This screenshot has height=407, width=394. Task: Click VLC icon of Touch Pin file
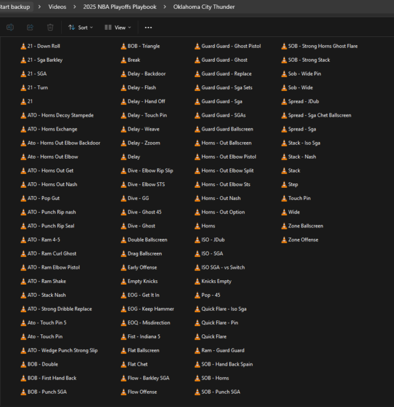coord(284,198)
